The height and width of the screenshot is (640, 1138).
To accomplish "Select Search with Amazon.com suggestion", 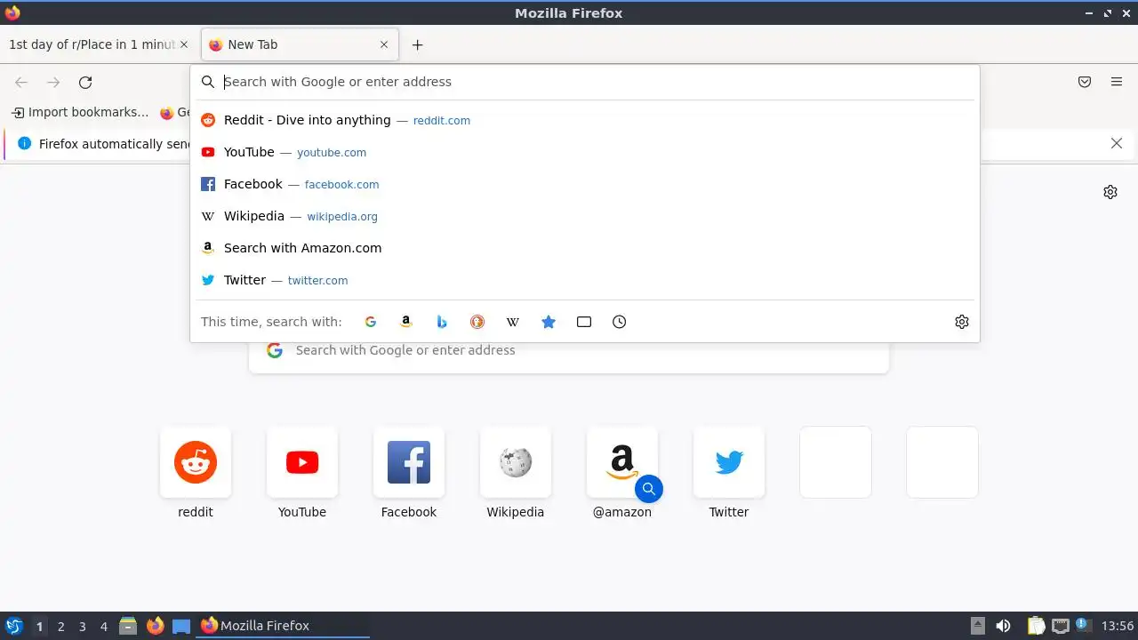I will pos(585,248).
